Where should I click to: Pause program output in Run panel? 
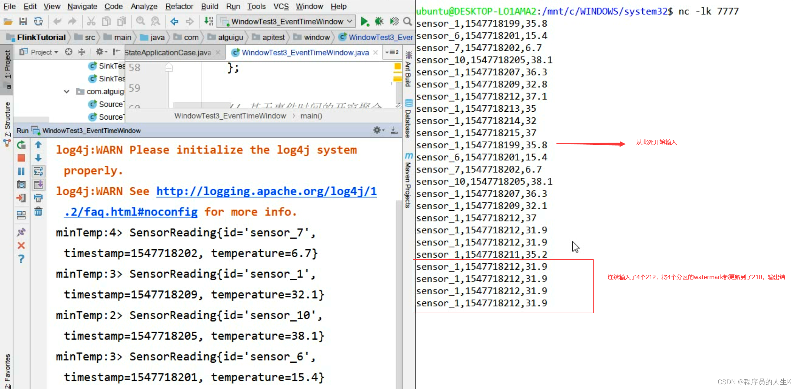coord(21,171)
